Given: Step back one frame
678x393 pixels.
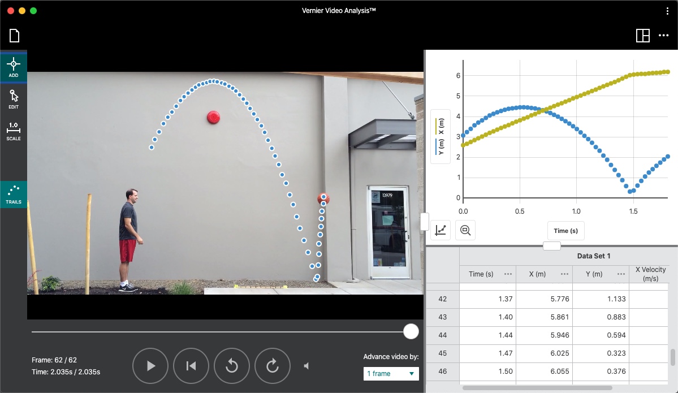Looking at the screenshot, I should tap(232, 366).
